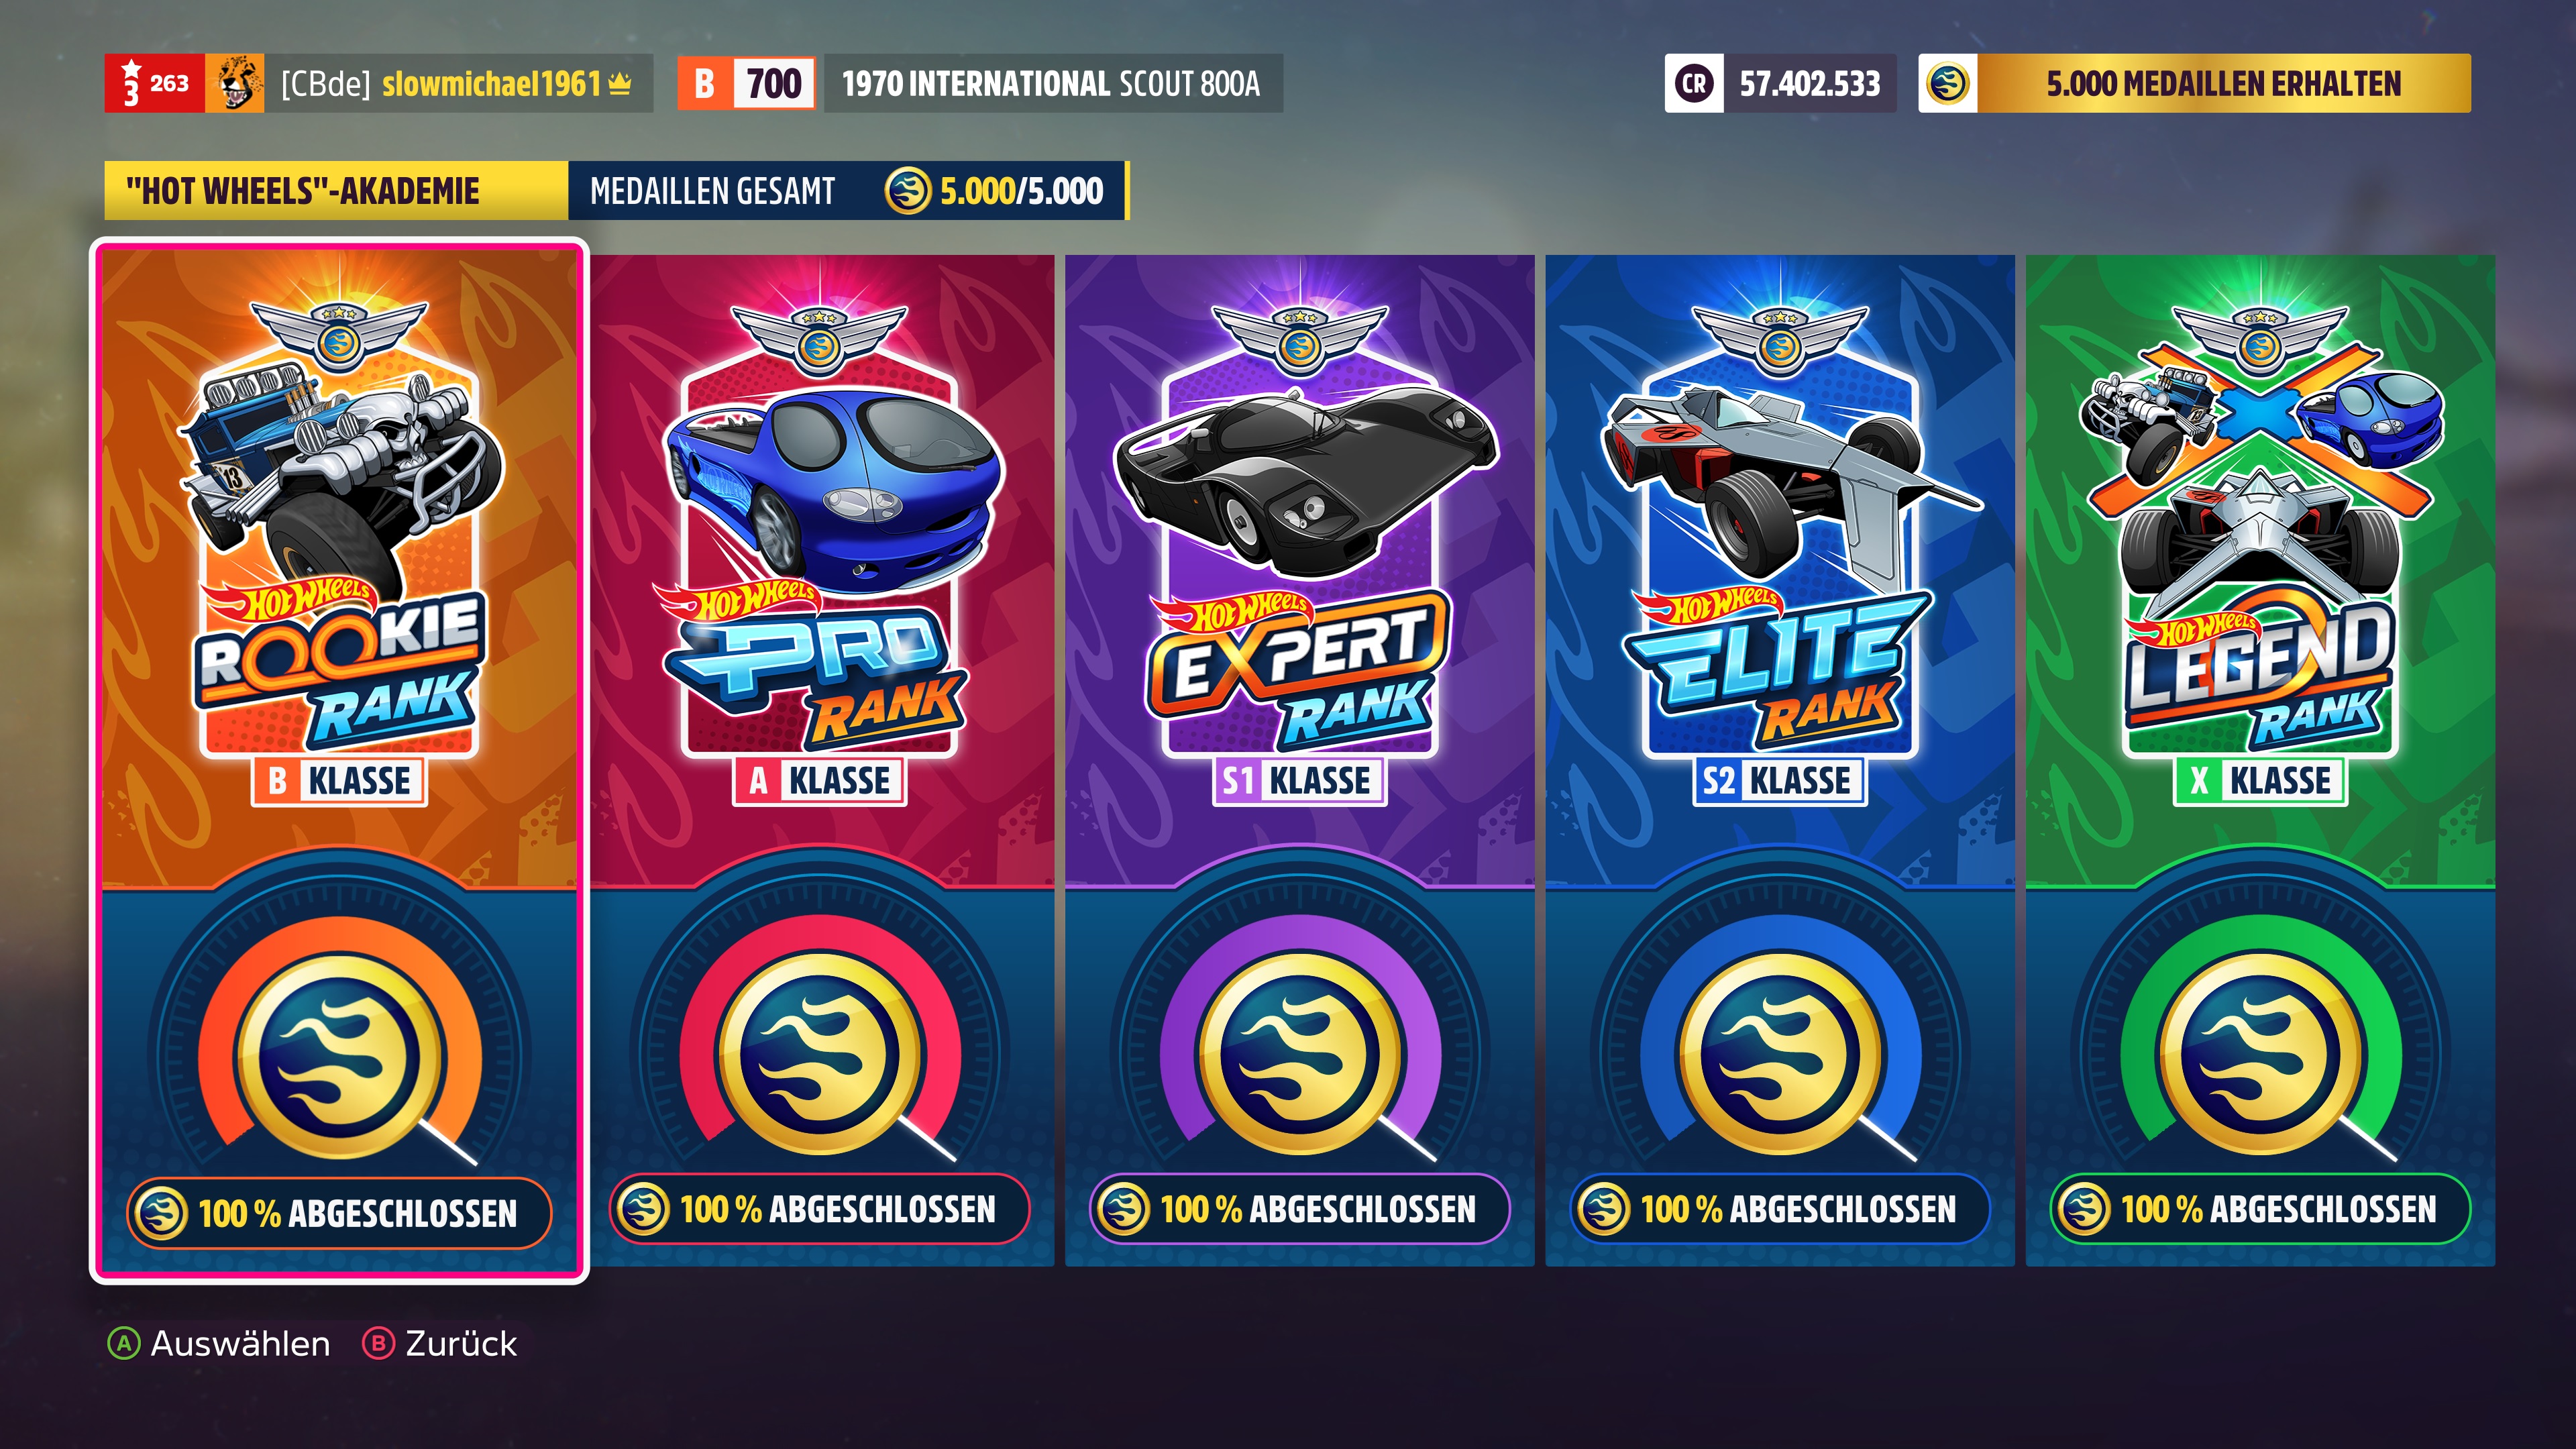The height and width of the screenshot is (1449, 2576).
Task: Click the orange B class badge in header
Action: click(x=705, y=83)
